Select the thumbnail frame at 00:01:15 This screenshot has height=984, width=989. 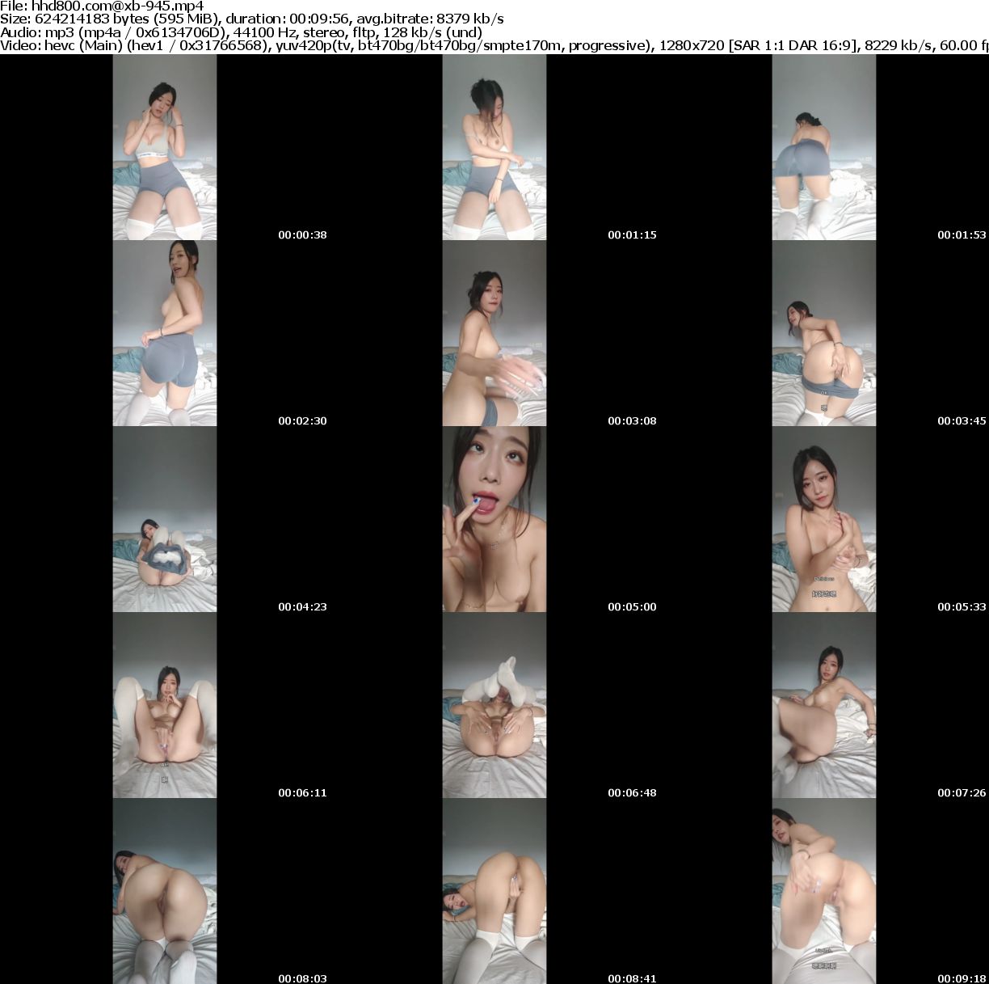(494, 147)
